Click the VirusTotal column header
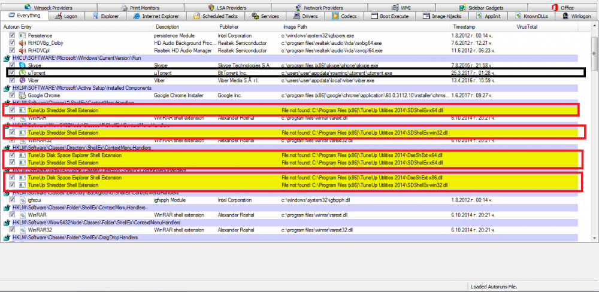The image size is (599, 292). (x=546, y=27)
